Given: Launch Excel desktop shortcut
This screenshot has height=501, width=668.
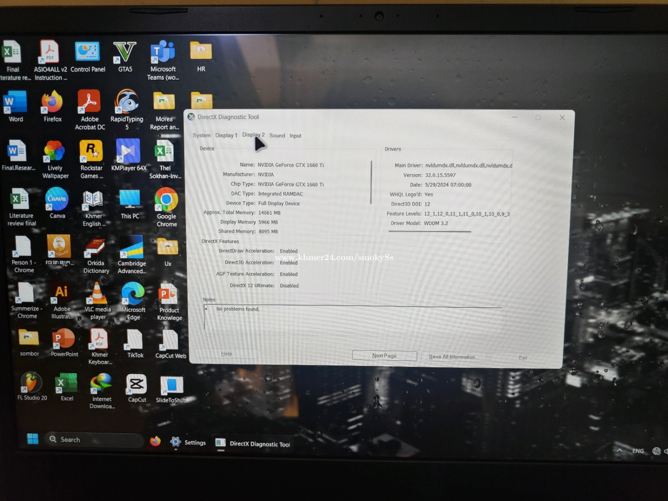Looking at the screenshot, I should (x=67, y=387).
